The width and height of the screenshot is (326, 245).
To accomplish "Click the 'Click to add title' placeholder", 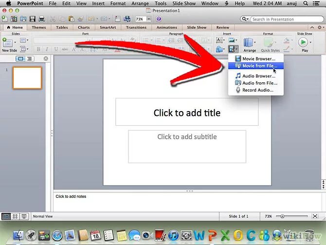I will pyautogui.click(x=187, y=112).
